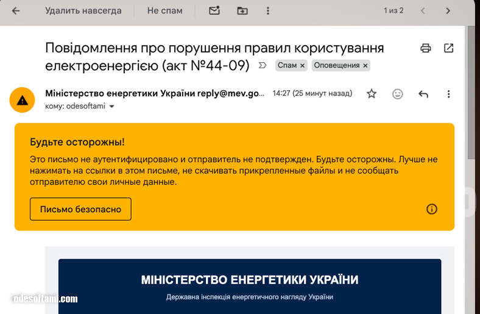Mark message as unread envelope icon

click(x=214, y=11)
